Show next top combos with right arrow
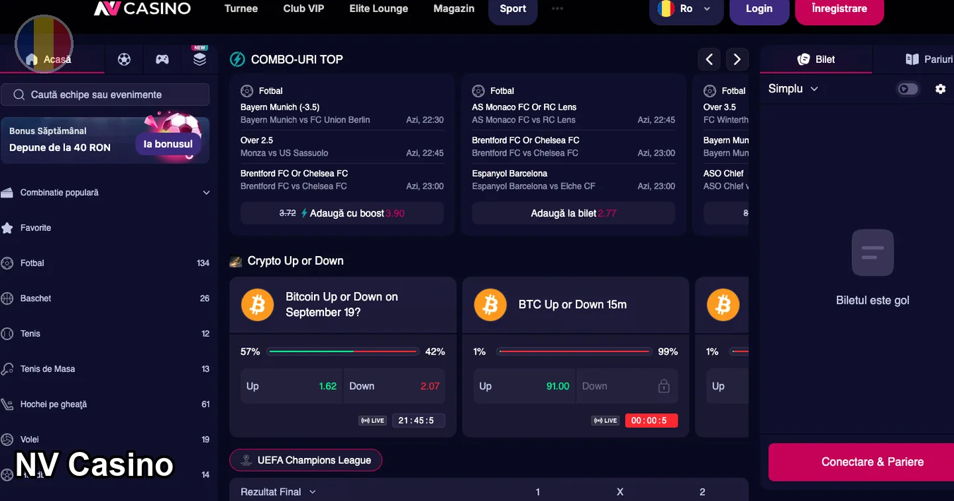 pos(737,60)
